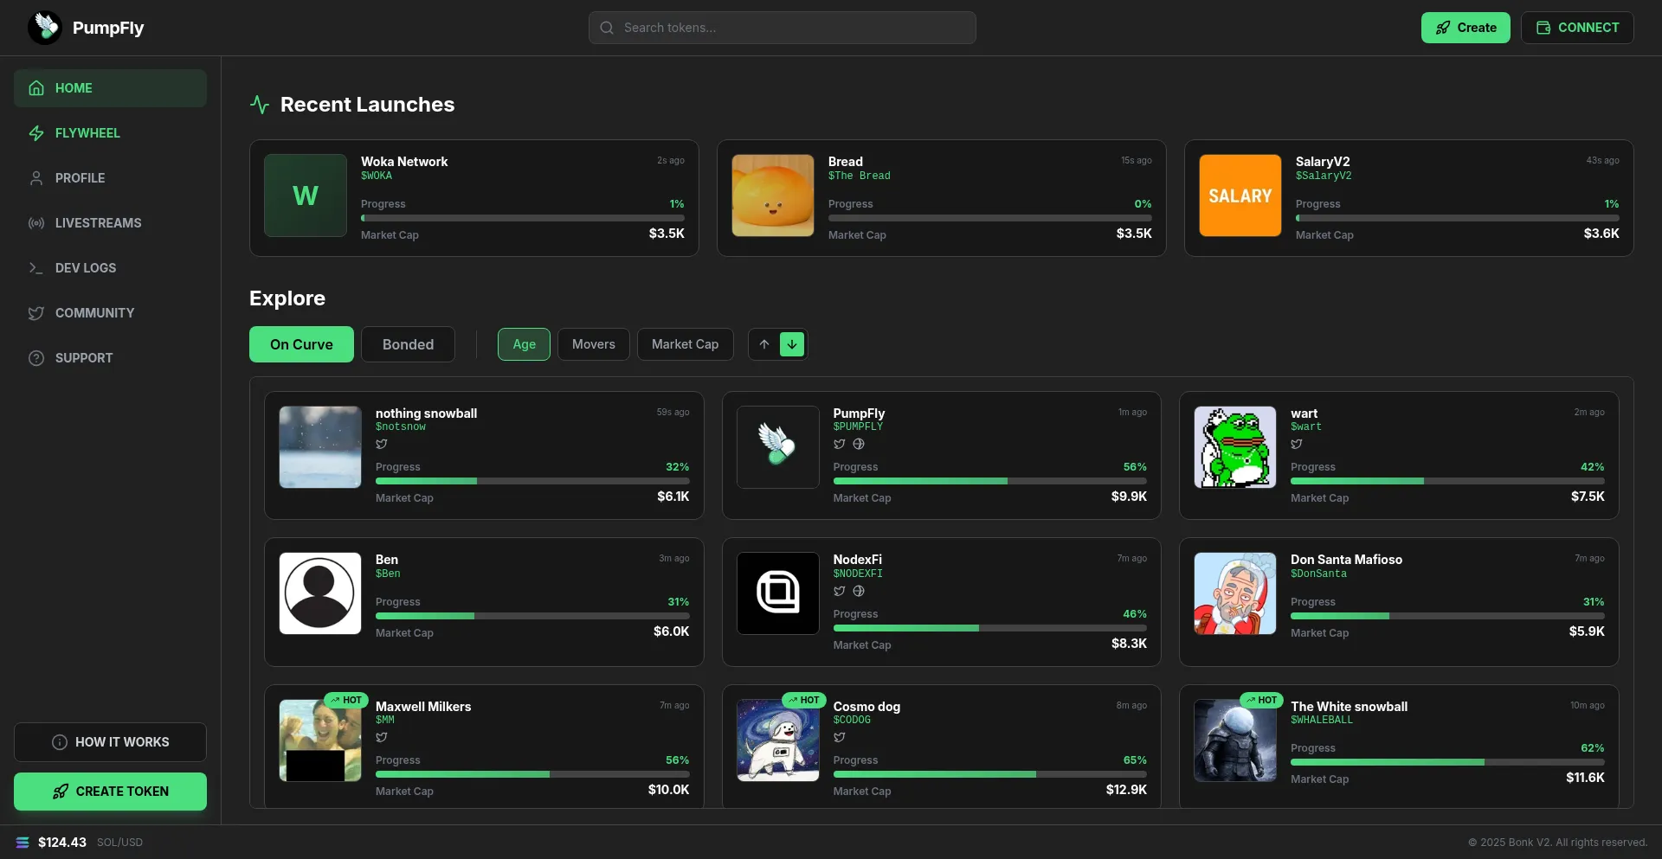Click the Twitter icon on Cosmo dog card

840,738
